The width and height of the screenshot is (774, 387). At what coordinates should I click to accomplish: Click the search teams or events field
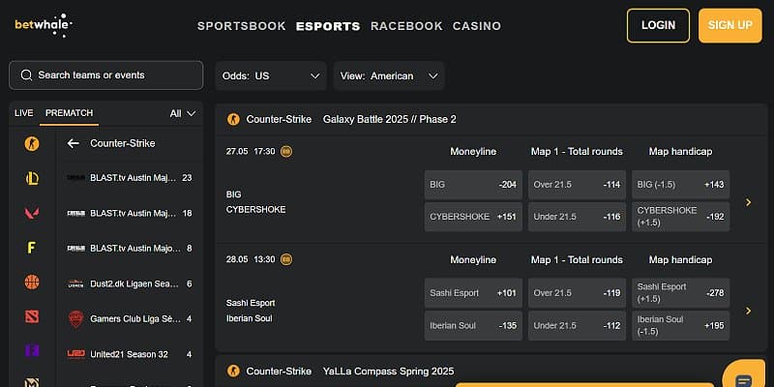click(x=106, y=75)
